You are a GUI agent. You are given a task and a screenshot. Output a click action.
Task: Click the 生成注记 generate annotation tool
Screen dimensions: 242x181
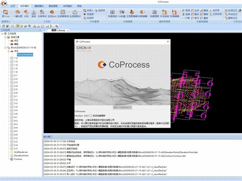coord(231,10)
